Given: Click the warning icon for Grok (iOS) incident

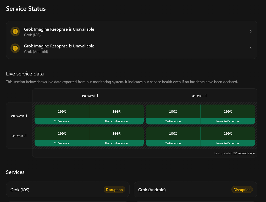Looking at the screenshot, I should click(15, 31).
